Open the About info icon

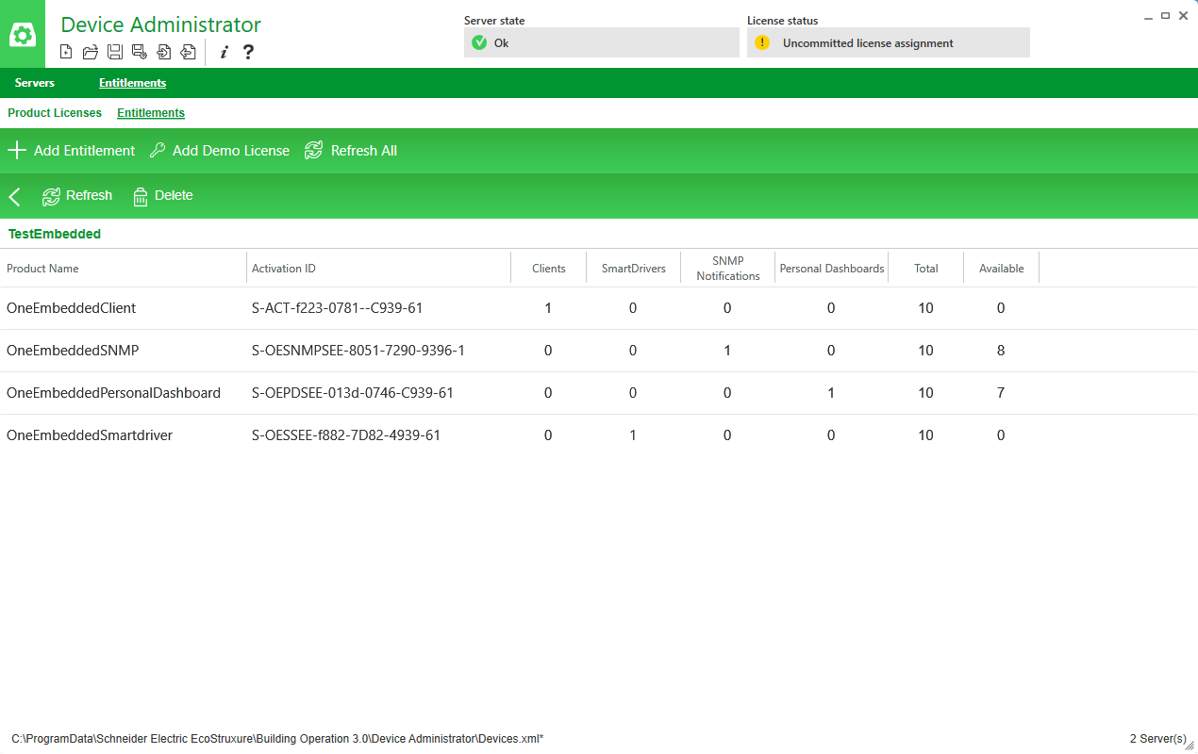coord(224,52)
